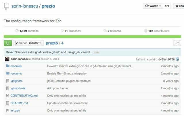This screenshot has height=116, width=184.
Task: Click the Star button
Action: pos(179,6)
